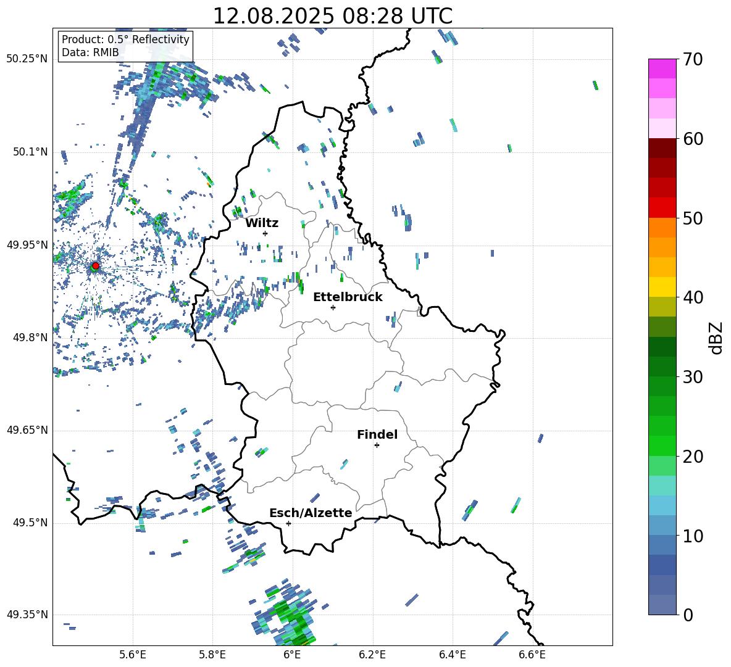
Task: Click the 20 colorbar tick label
Action: [693, 457]
